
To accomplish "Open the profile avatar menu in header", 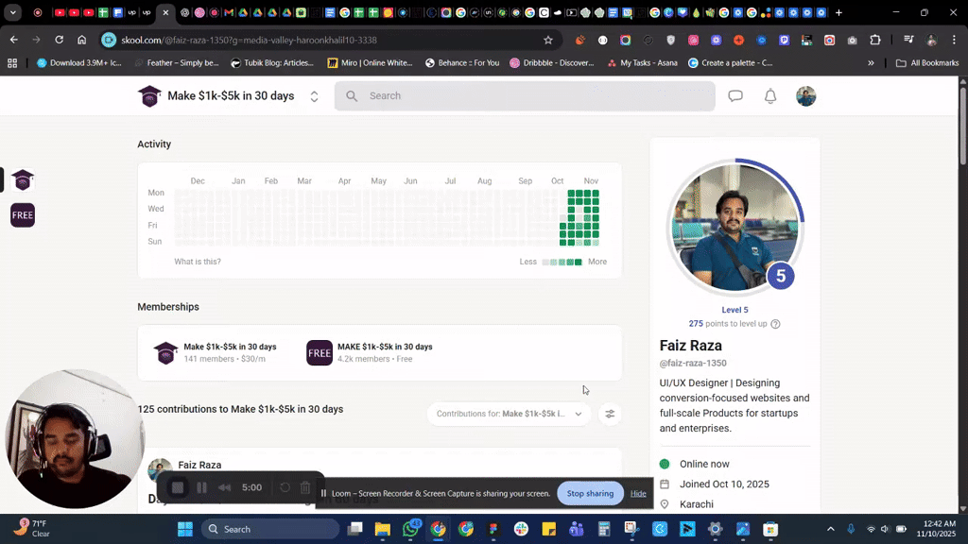I will (x=805, y=95).
